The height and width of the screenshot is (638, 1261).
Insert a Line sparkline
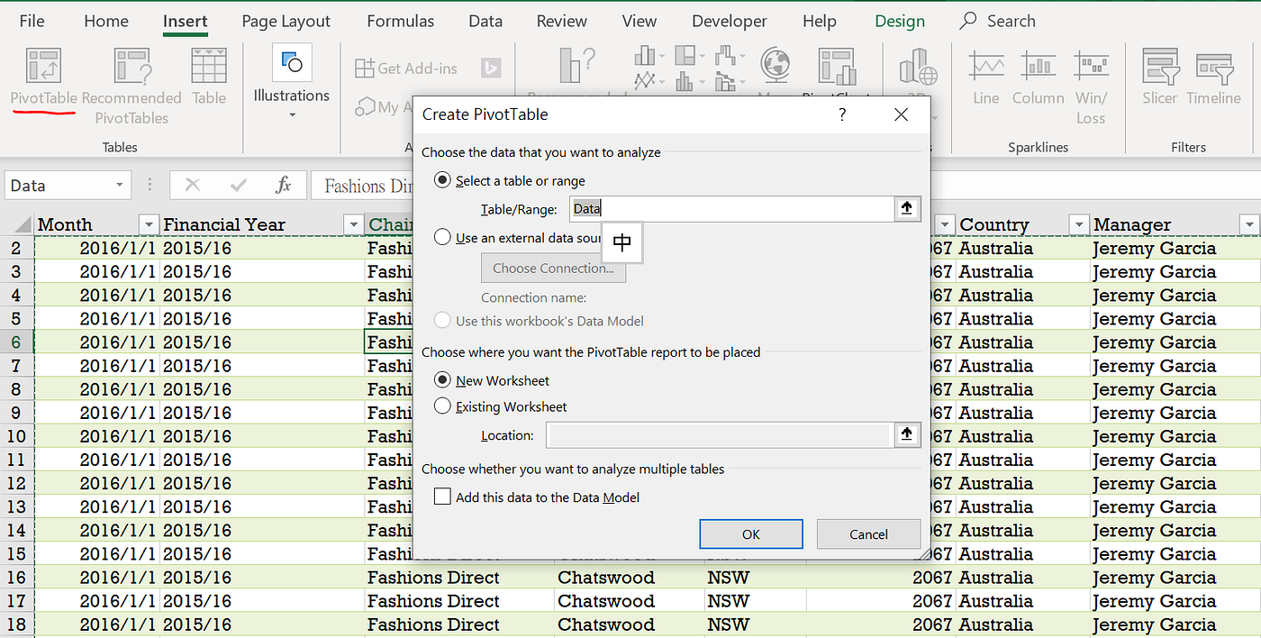986,70
